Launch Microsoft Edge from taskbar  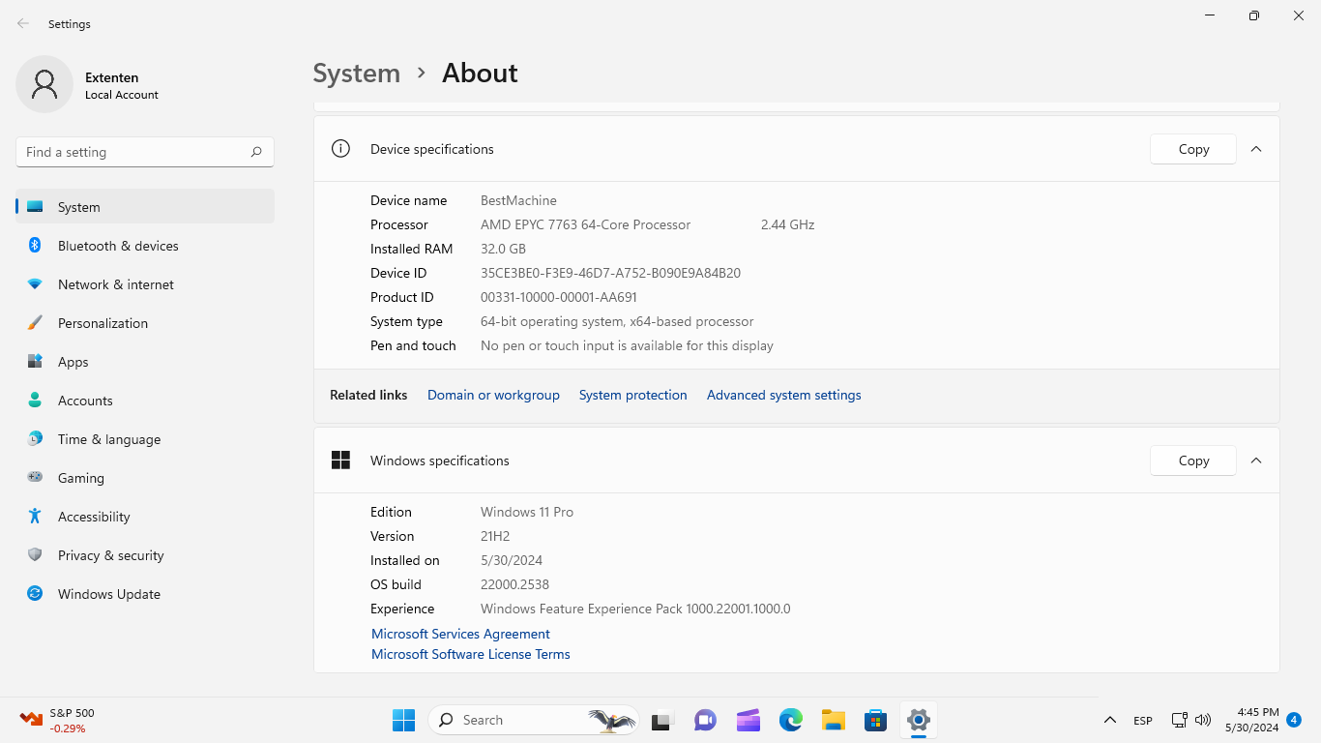click(x=791, y=720)
